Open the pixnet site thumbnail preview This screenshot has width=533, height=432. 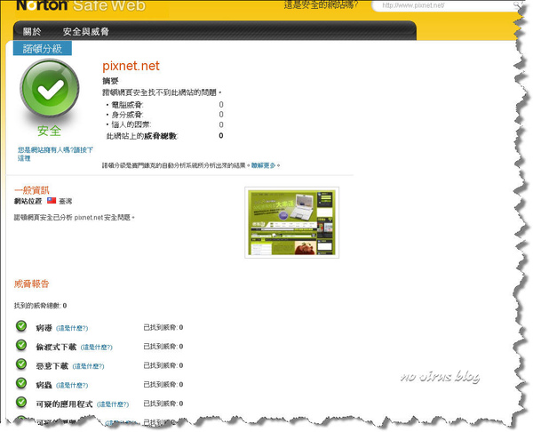[291, 222]
